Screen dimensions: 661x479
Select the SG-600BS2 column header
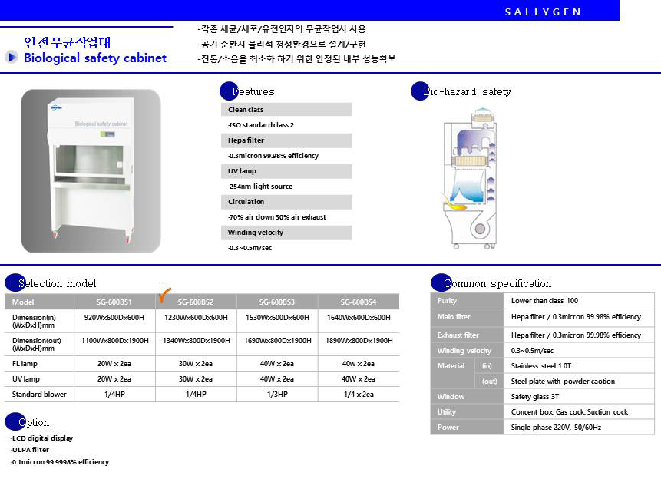(x=196, y=302)
